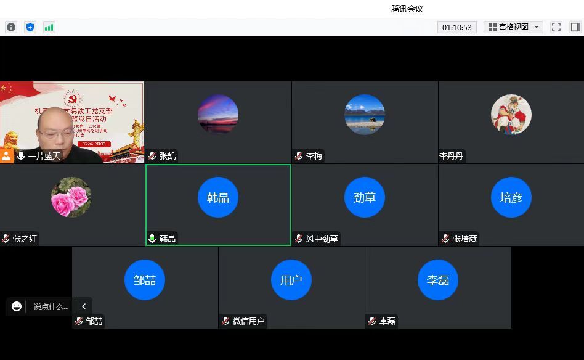This screenshot has width=584, height=360.
Task: Open the blue security shield icon
Action: [30, 27]
